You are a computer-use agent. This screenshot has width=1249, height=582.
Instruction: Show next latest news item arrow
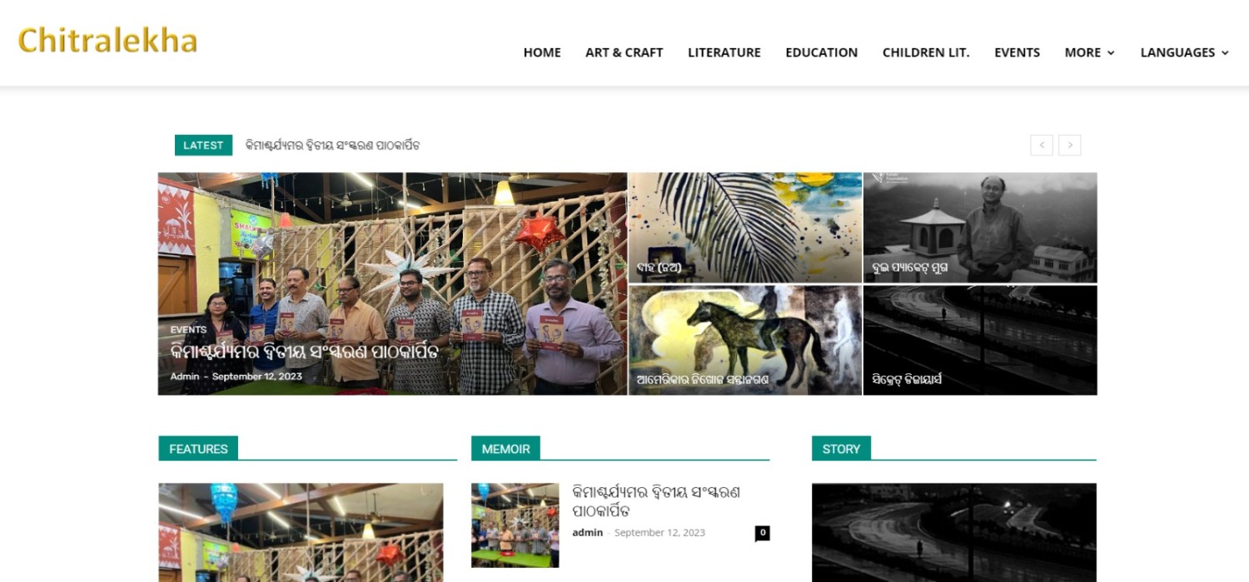pyautogui.click(x=1070, y=145)
